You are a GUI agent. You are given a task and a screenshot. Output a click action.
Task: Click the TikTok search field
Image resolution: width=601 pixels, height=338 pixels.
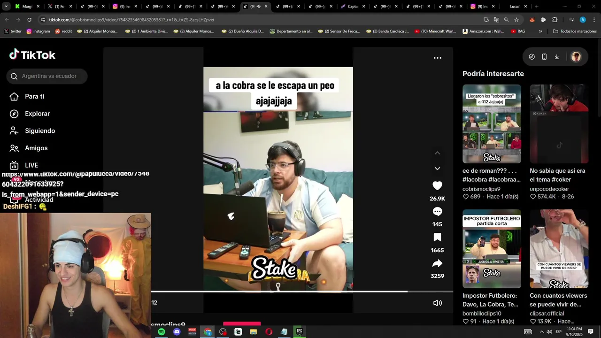(x=47, y=76)
